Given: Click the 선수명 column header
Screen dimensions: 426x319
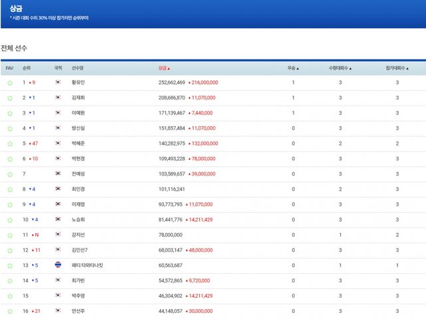Looking at the screenshot, I should pyautogui.click(x=78, y=68).
